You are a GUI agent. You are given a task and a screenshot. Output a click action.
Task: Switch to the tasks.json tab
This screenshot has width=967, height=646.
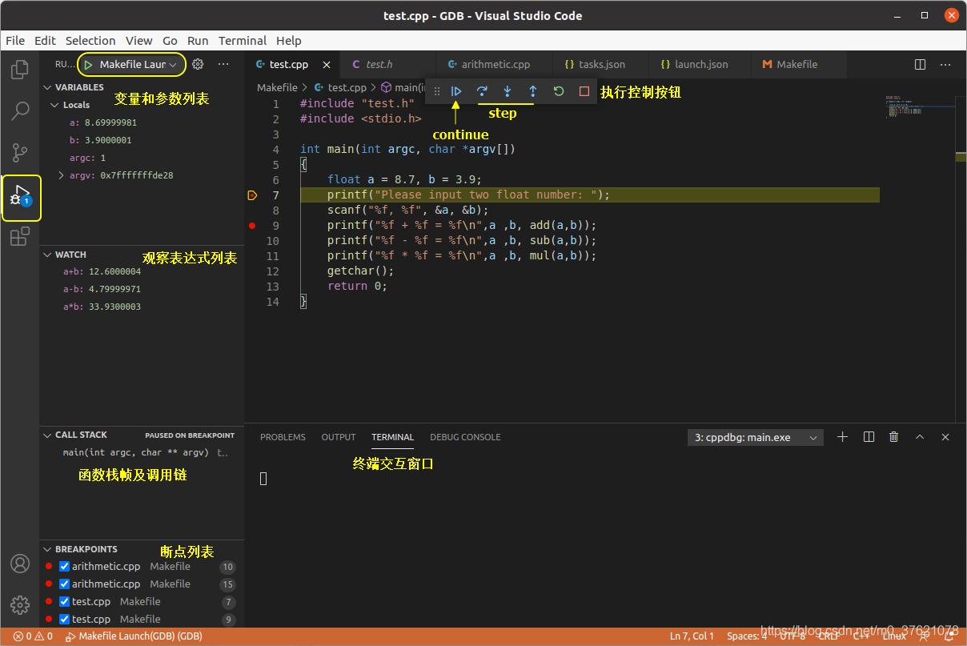pyautogui.click(x=602, y=65)
